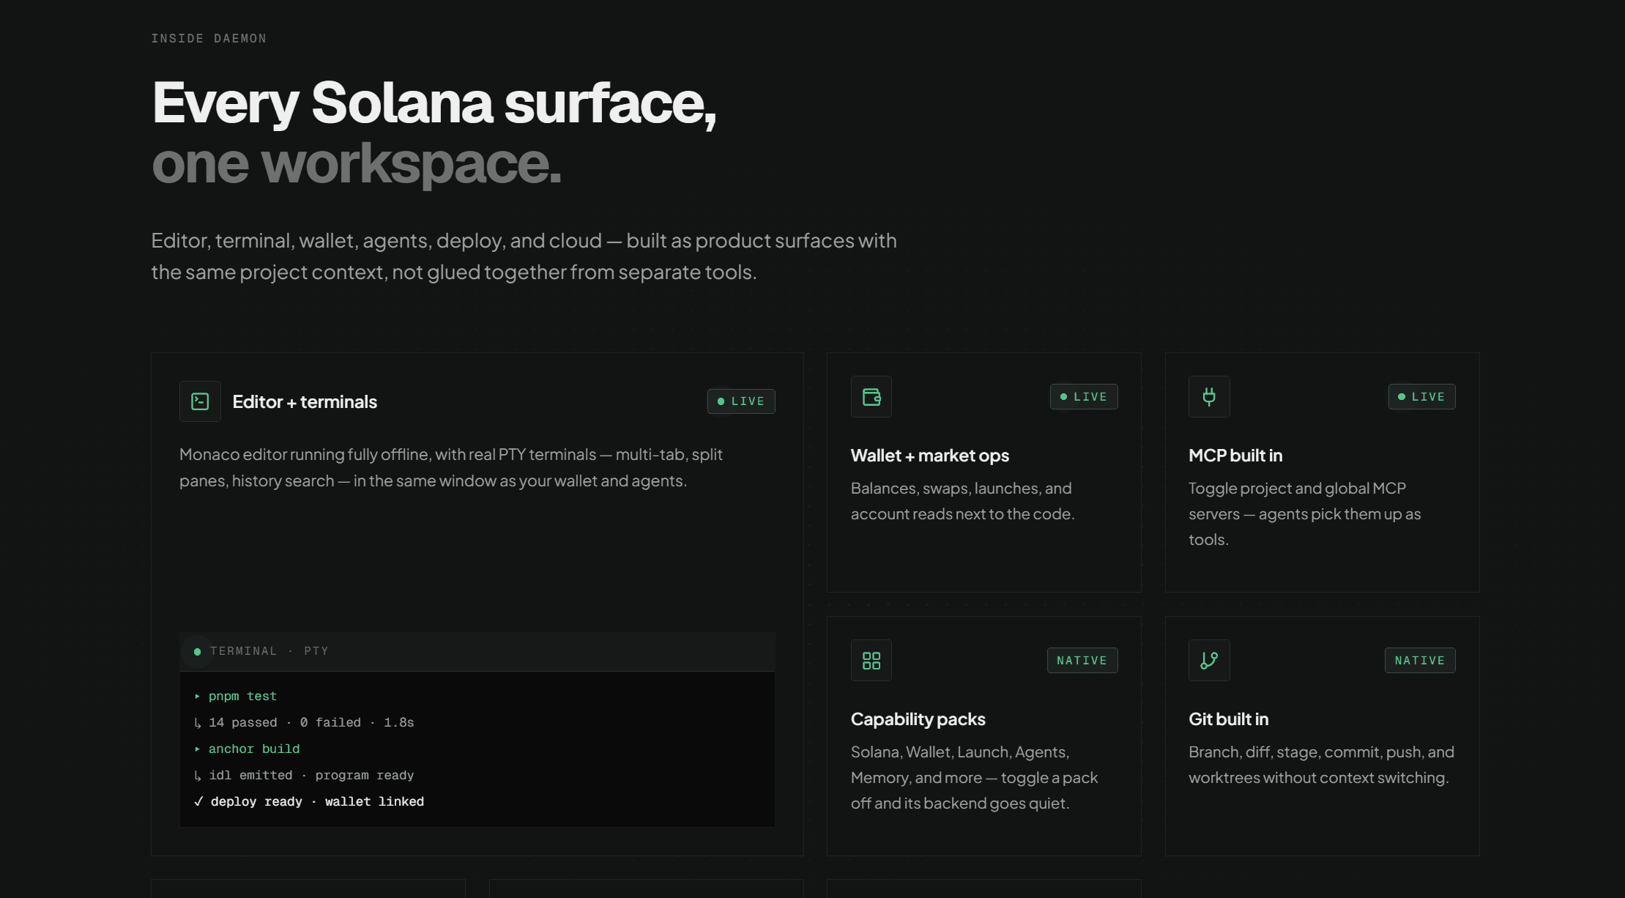Click the "Solana, Wallet, Launch, Agents" description
This screenshot has height=898, width=1625.
click(975, 778)
